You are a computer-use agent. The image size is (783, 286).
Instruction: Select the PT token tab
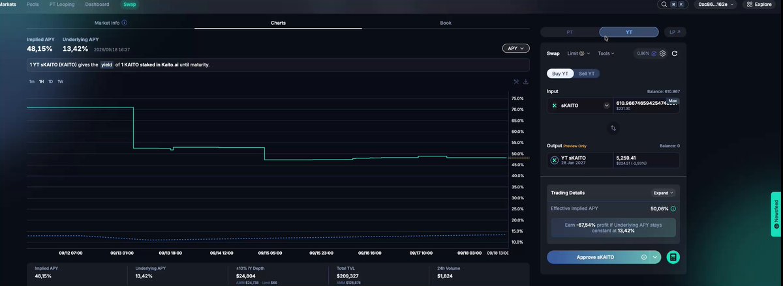point(570,31)
